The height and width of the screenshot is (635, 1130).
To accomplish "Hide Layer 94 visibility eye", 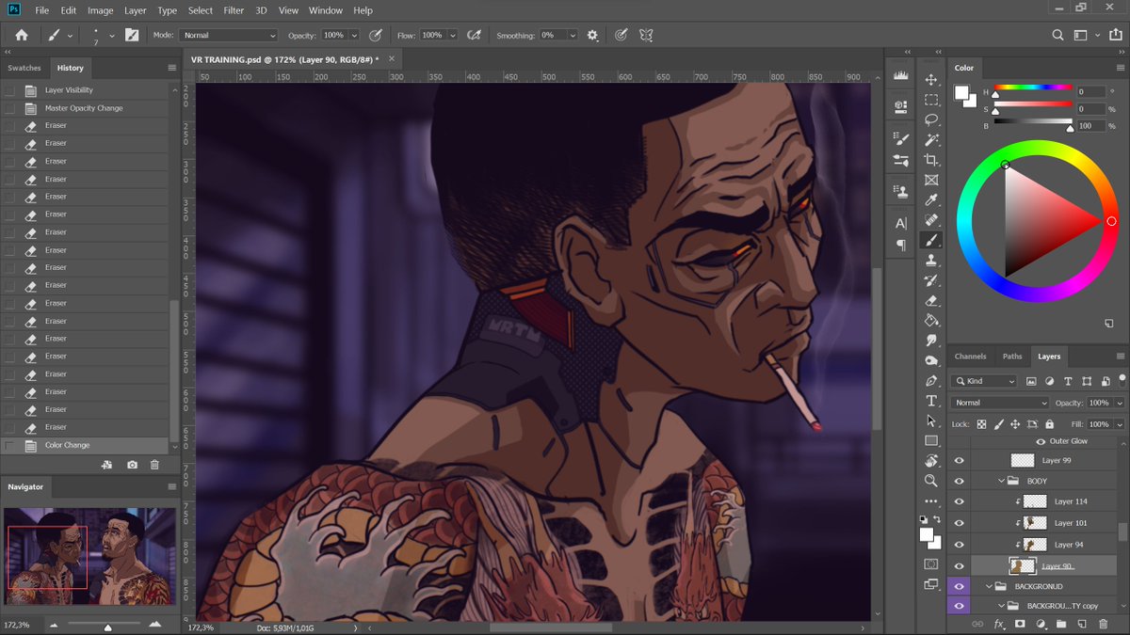I will [959, 545].
